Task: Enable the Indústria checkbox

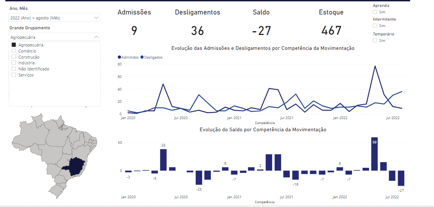Action: 14,63
